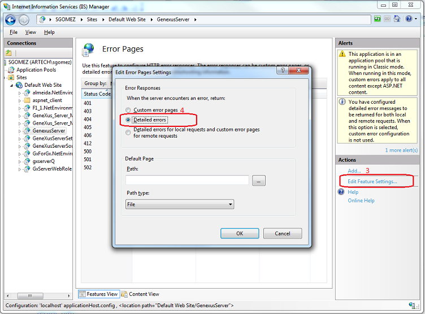This screenshot has height=314, width=425.
Task: Expand the aspnet_client node
Action: 20,100
